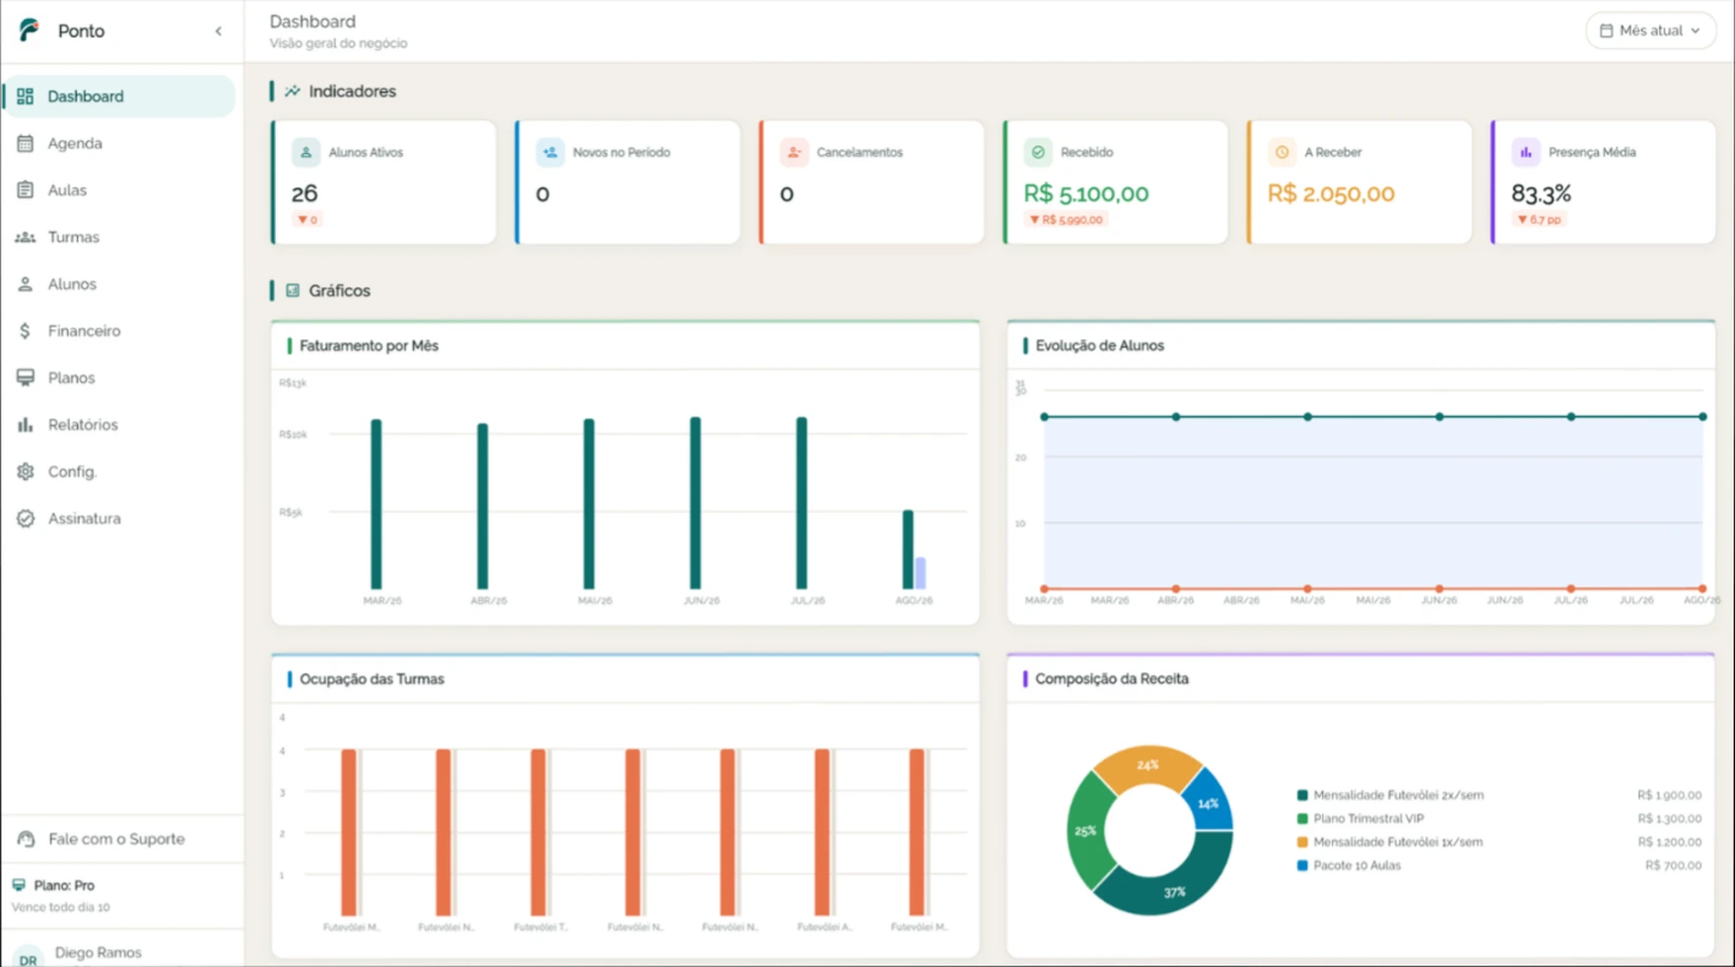Collapse the sidebar with the chevron arrow
The height and width of the screenshot is (967, 1735).
tap(219, 32)
